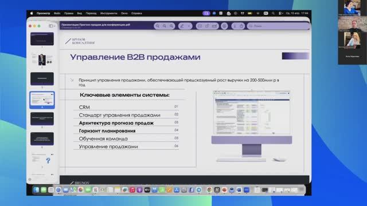Open the Просмотр application menu

point(43,13)
